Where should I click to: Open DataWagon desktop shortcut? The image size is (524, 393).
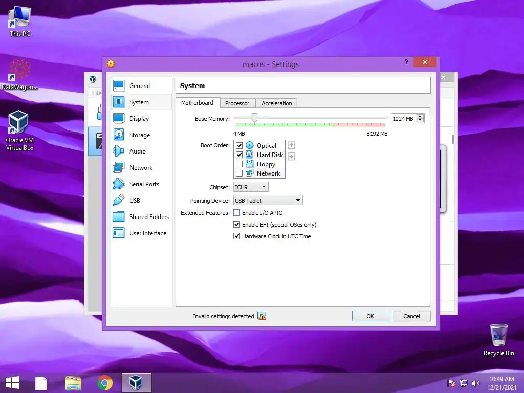[19, 74]
